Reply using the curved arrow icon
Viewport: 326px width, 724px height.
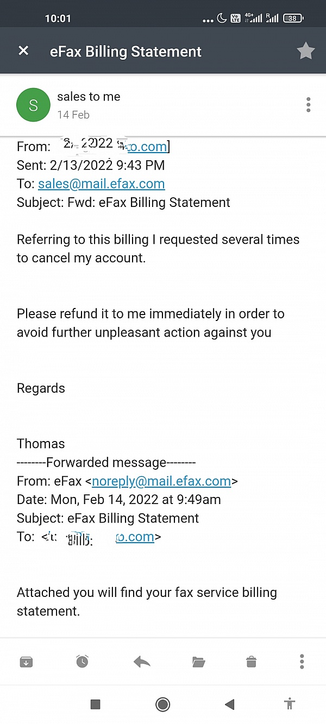[142, 662]
